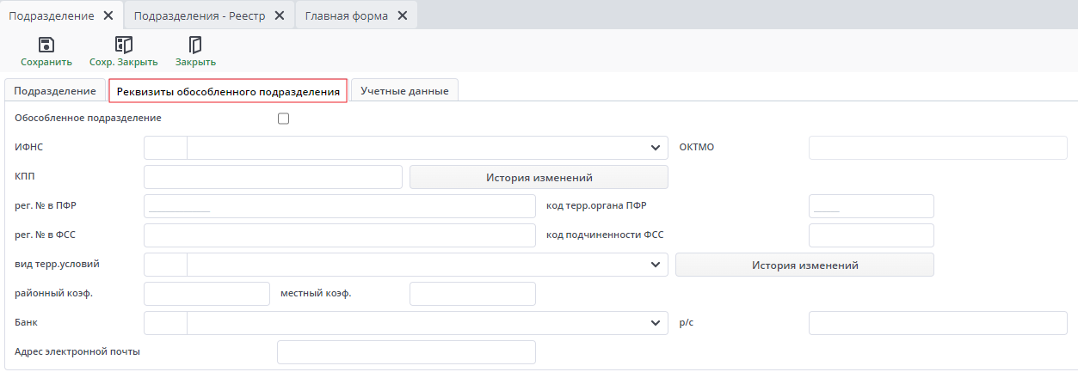Image resolution: width=1078 pixels, height=372 pixels.
Task: Click the рег. № в ПФР field
Action: click(x=339, y=206)
